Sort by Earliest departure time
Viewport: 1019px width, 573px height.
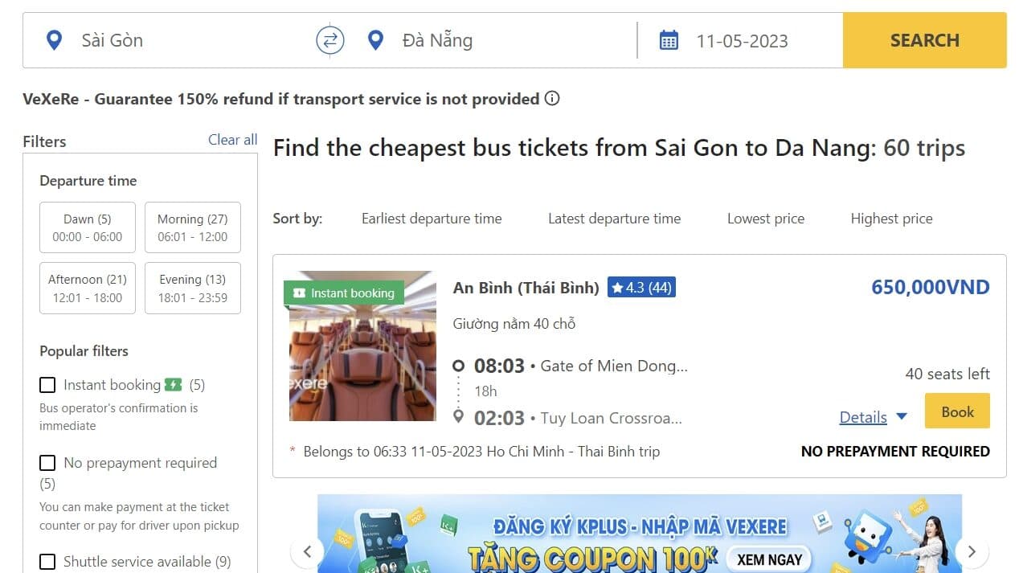(431, 219)
